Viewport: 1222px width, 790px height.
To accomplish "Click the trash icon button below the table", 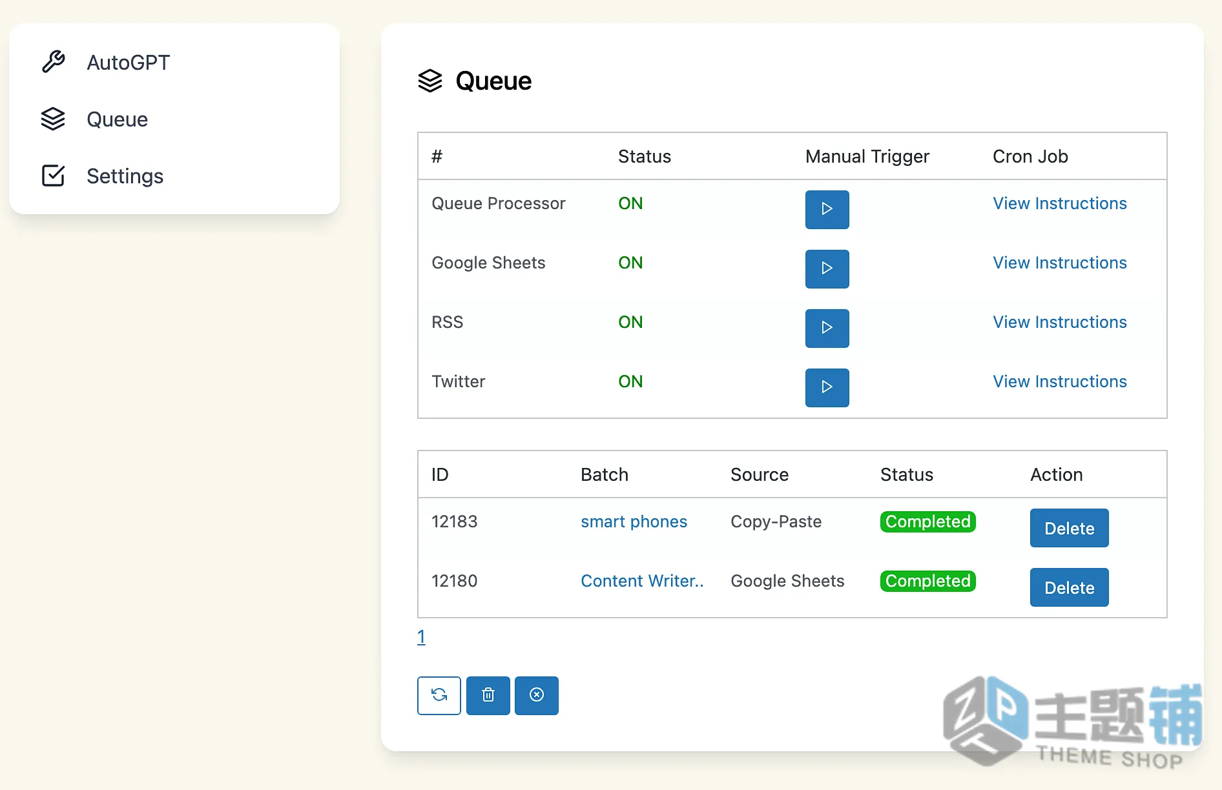I will click(488, 695).
